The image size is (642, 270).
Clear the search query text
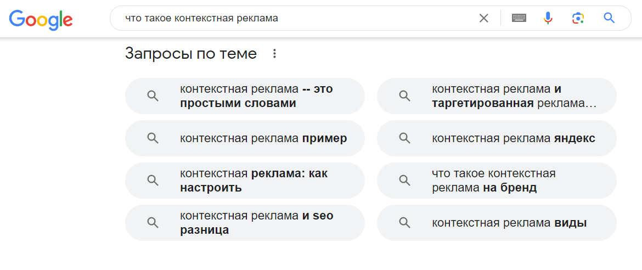point(483,18)
